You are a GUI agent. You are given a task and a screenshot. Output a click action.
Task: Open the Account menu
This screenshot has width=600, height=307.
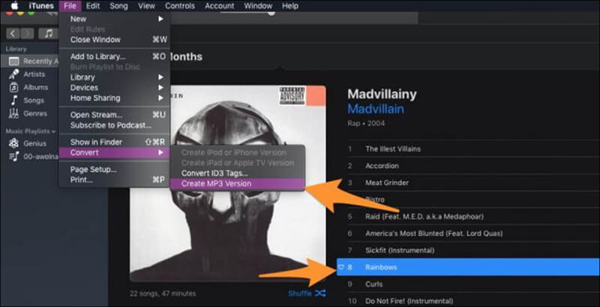click(219, 6)
